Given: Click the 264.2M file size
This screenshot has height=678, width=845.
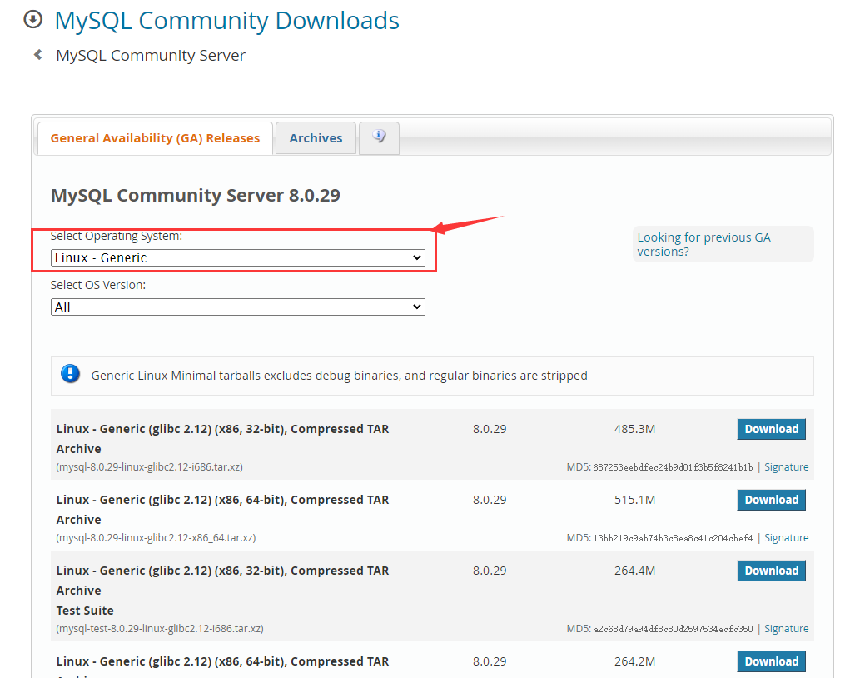Looking at the screenshot, I should [635, 661].
